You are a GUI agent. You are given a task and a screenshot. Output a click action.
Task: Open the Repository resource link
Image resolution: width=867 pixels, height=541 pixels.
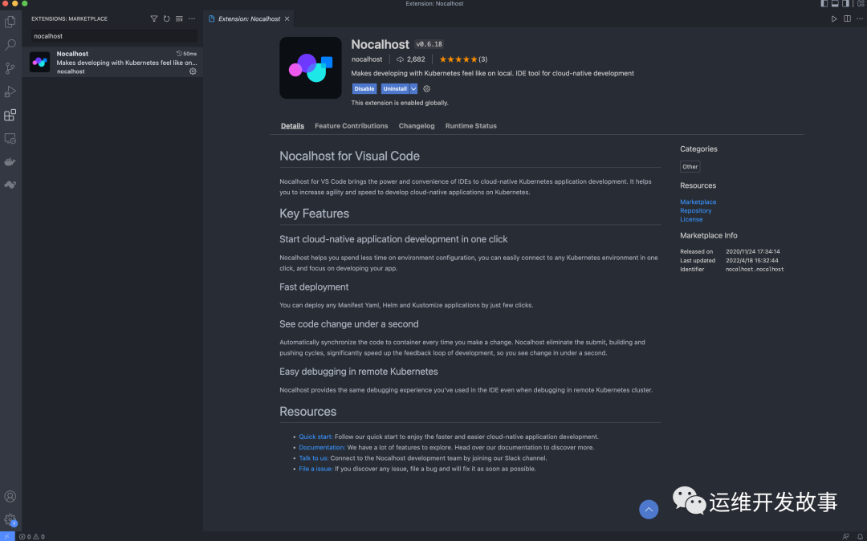[x=695, y=210]
